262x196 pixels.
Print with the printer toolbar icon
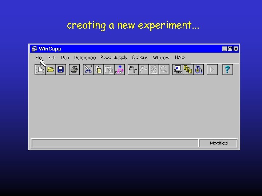[x=74, y=69]
